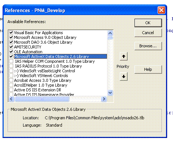The height and width of the screenshot is (142, 173).
Task: Uncheck the OLE Automation reference
Action: click(x=11, y=52)
